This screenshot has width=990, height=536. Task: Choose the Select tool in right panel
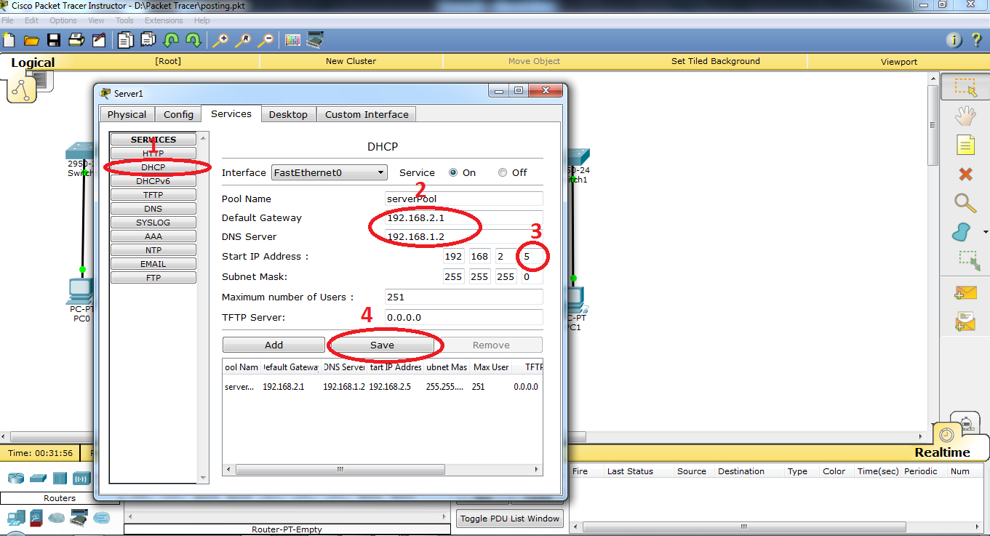965,87
